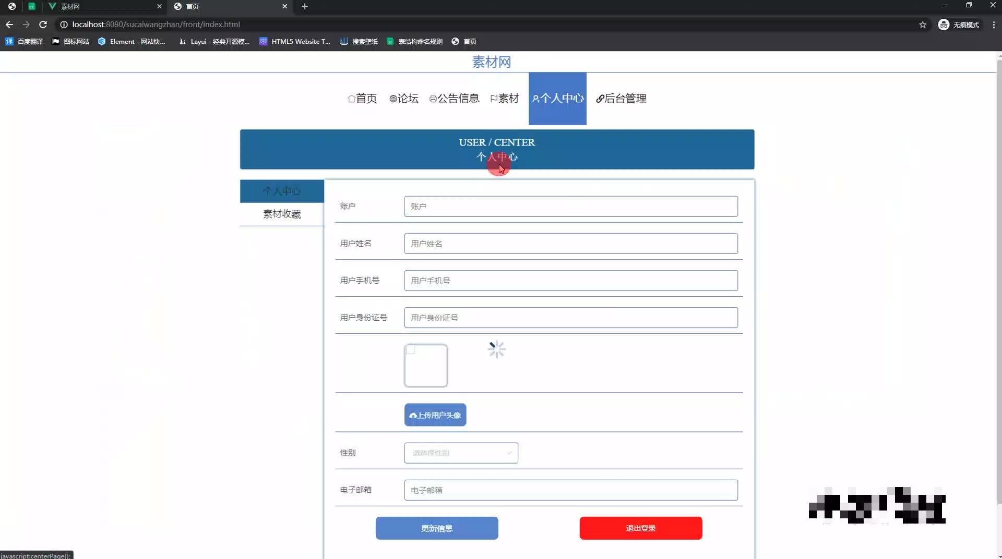The width and height of the screenshot is (1002, 559).
Task: Click the 更新信息 update info button
Action: click(x=437, y=528)
